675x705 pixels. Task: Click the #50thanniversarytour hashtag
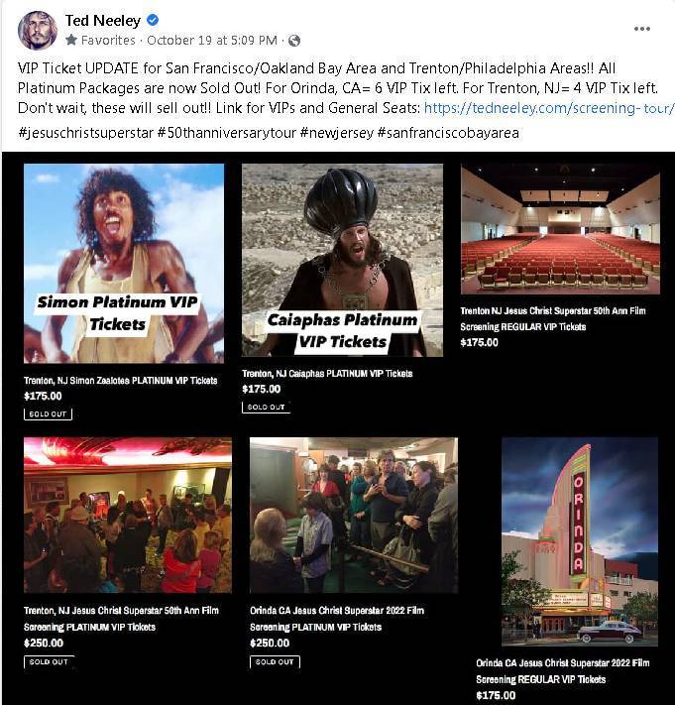click(227, 133)
